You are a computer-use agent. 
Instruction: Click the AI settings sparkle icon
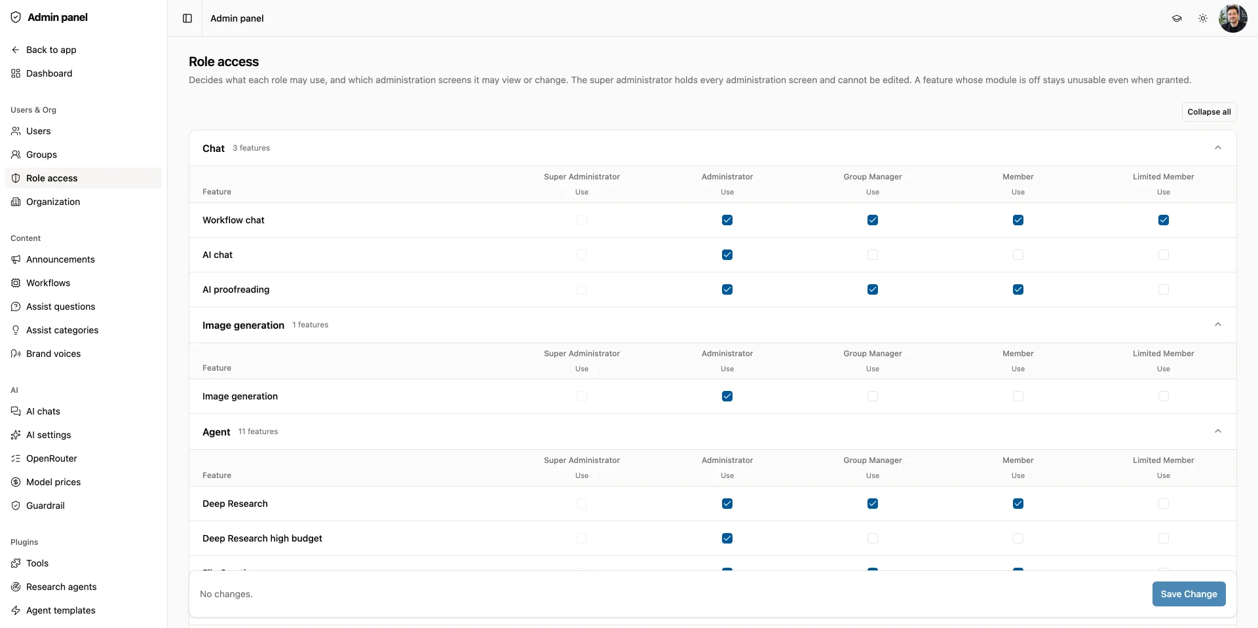[16, 435]
